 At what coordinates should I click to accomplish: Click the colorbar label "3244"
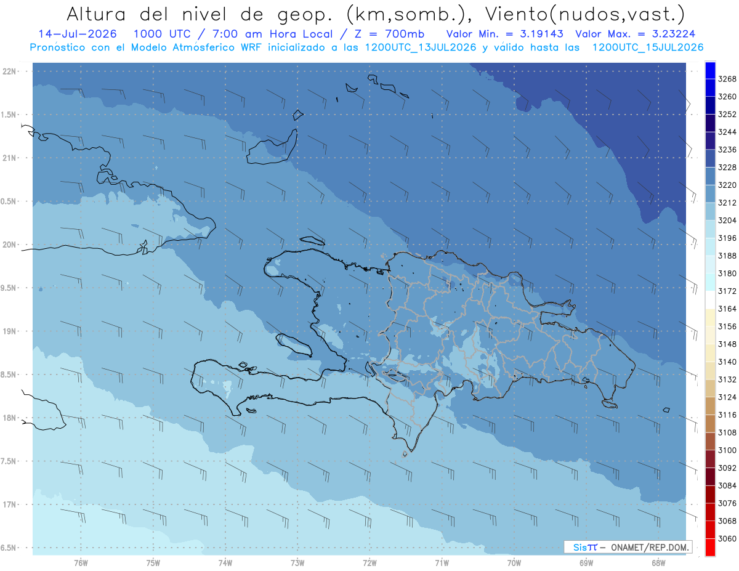[x=727, y=132]
